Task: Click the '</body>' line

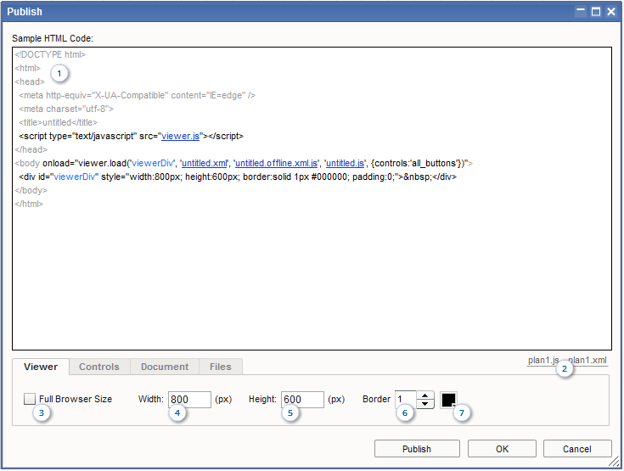Action: [31, 190]
